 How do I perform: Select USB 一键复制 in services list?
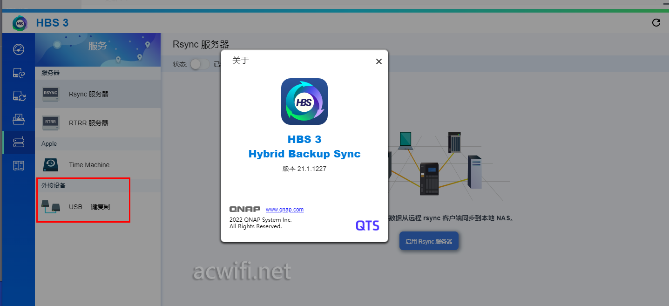[98, 207]
